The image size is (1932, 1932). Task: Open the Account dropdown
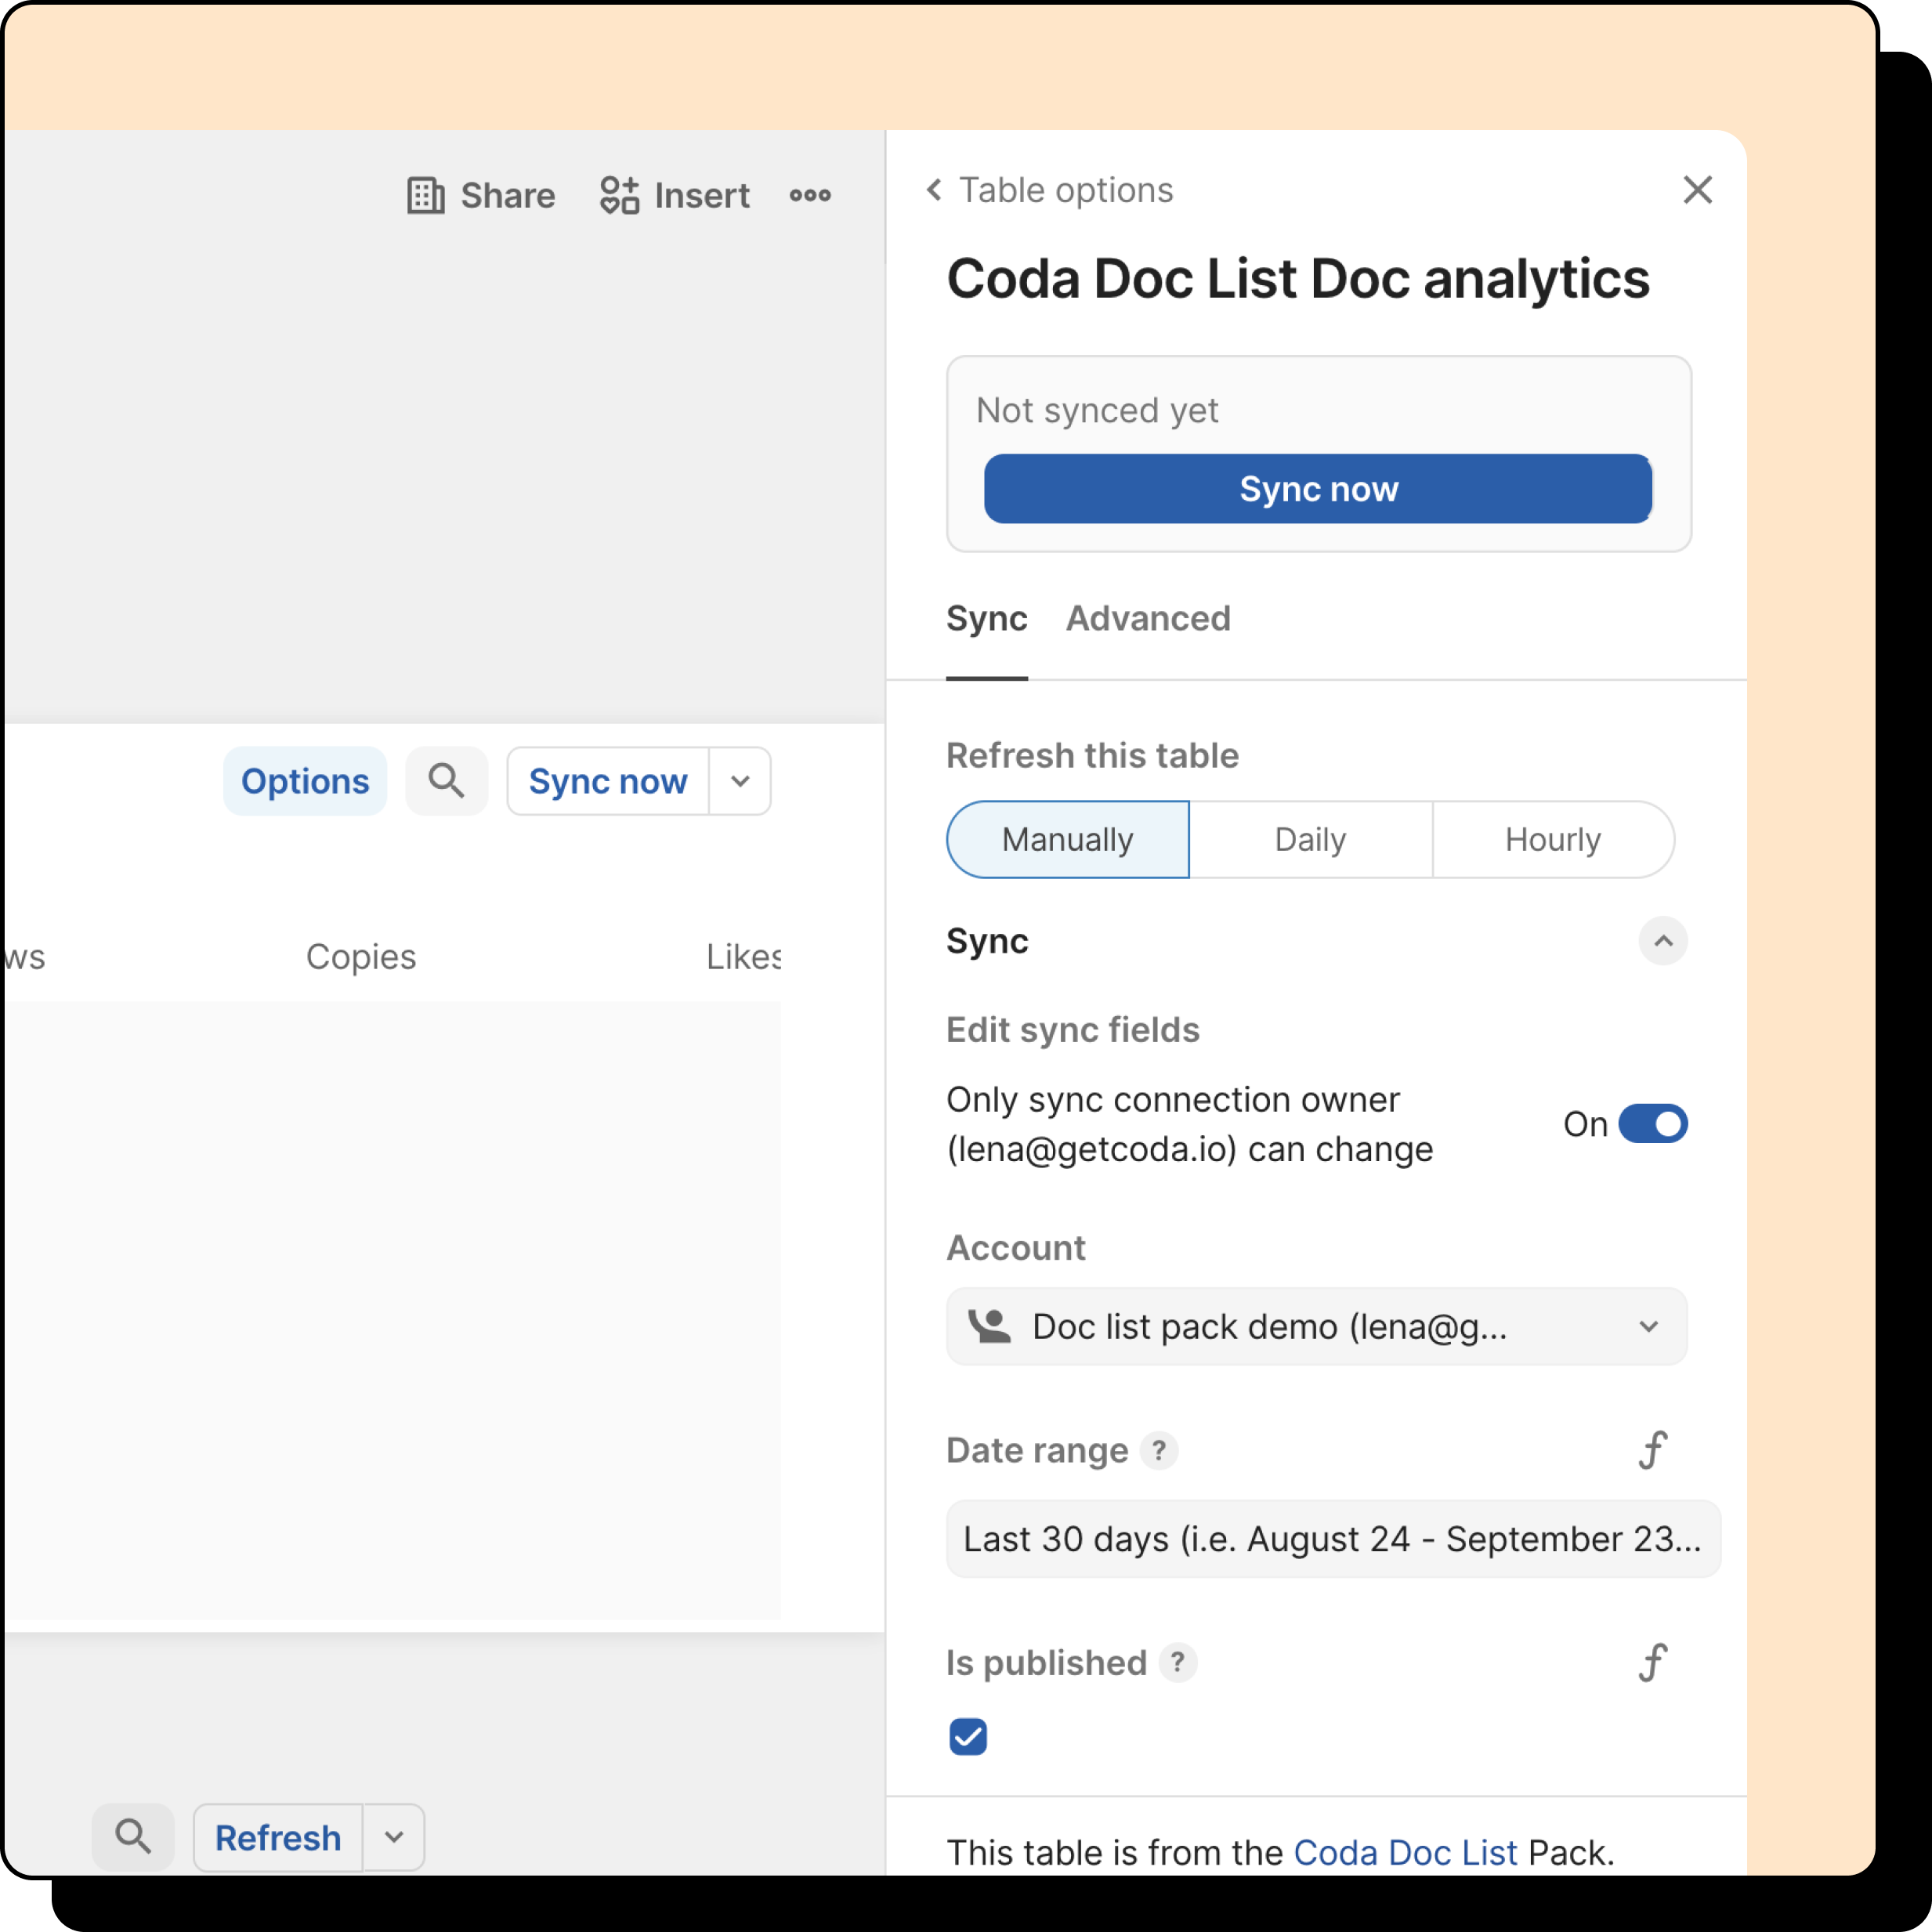[1316, 1326]
